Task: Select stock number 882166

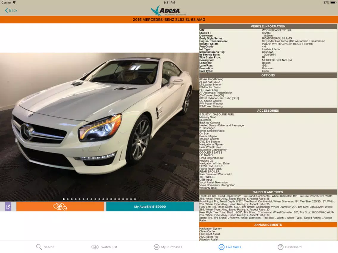Action: point(267,33)
